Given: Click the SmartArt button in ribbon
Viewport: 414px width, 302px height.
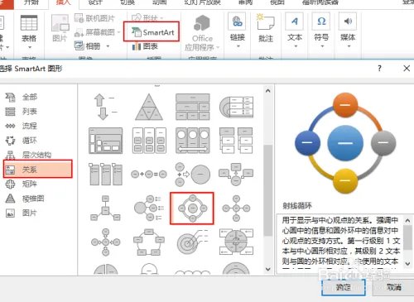Looking at the screenshot, I should [152, 32].
